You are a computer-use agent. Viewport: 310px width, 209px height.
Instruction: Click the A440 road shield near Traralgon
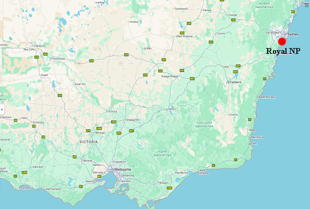(169, 188)
